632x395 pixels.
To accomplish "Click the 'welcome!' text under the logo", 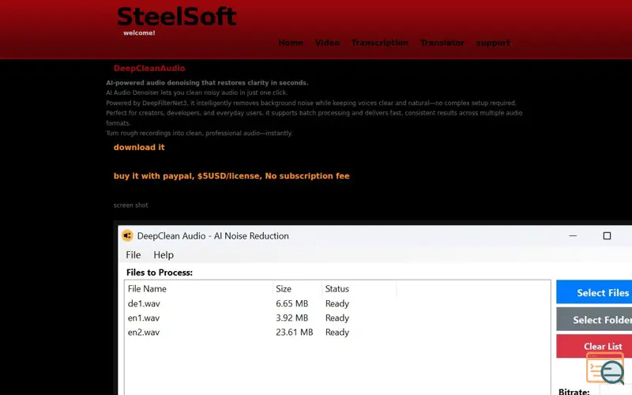I will tap(139, 33).
